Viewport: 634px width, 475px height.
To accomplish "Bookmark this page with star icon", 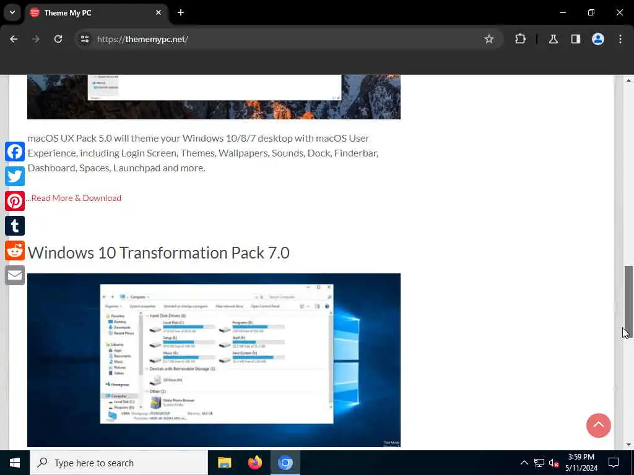I will (x=489, y=39).
